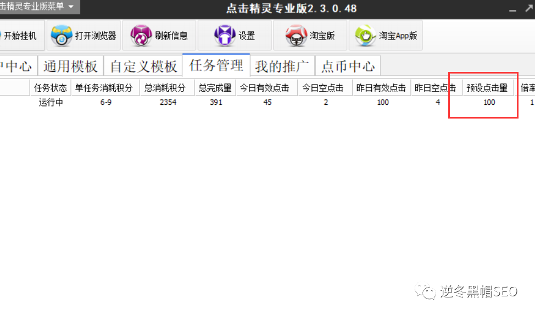Click the 淘宝App版 green hand icon

point(365,35)
